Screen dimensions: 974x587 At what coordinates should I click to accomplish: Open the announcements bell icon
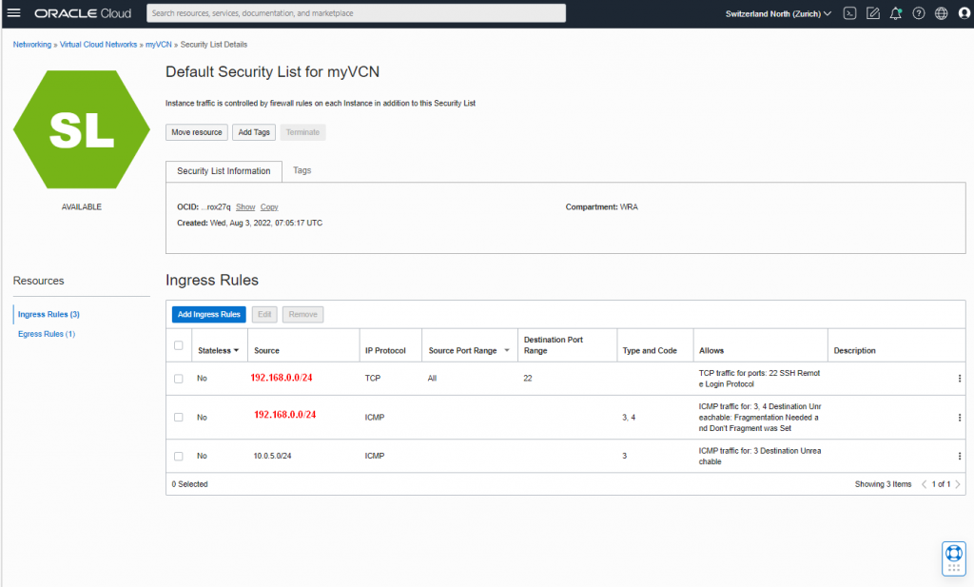[x=896, y=13]
